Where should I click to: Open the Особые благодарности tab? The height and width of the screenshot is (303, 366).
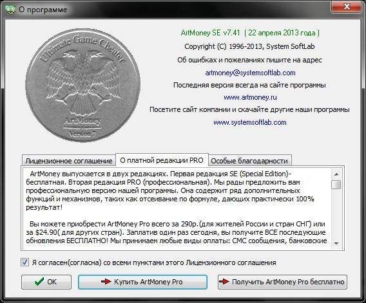point(249,161)
